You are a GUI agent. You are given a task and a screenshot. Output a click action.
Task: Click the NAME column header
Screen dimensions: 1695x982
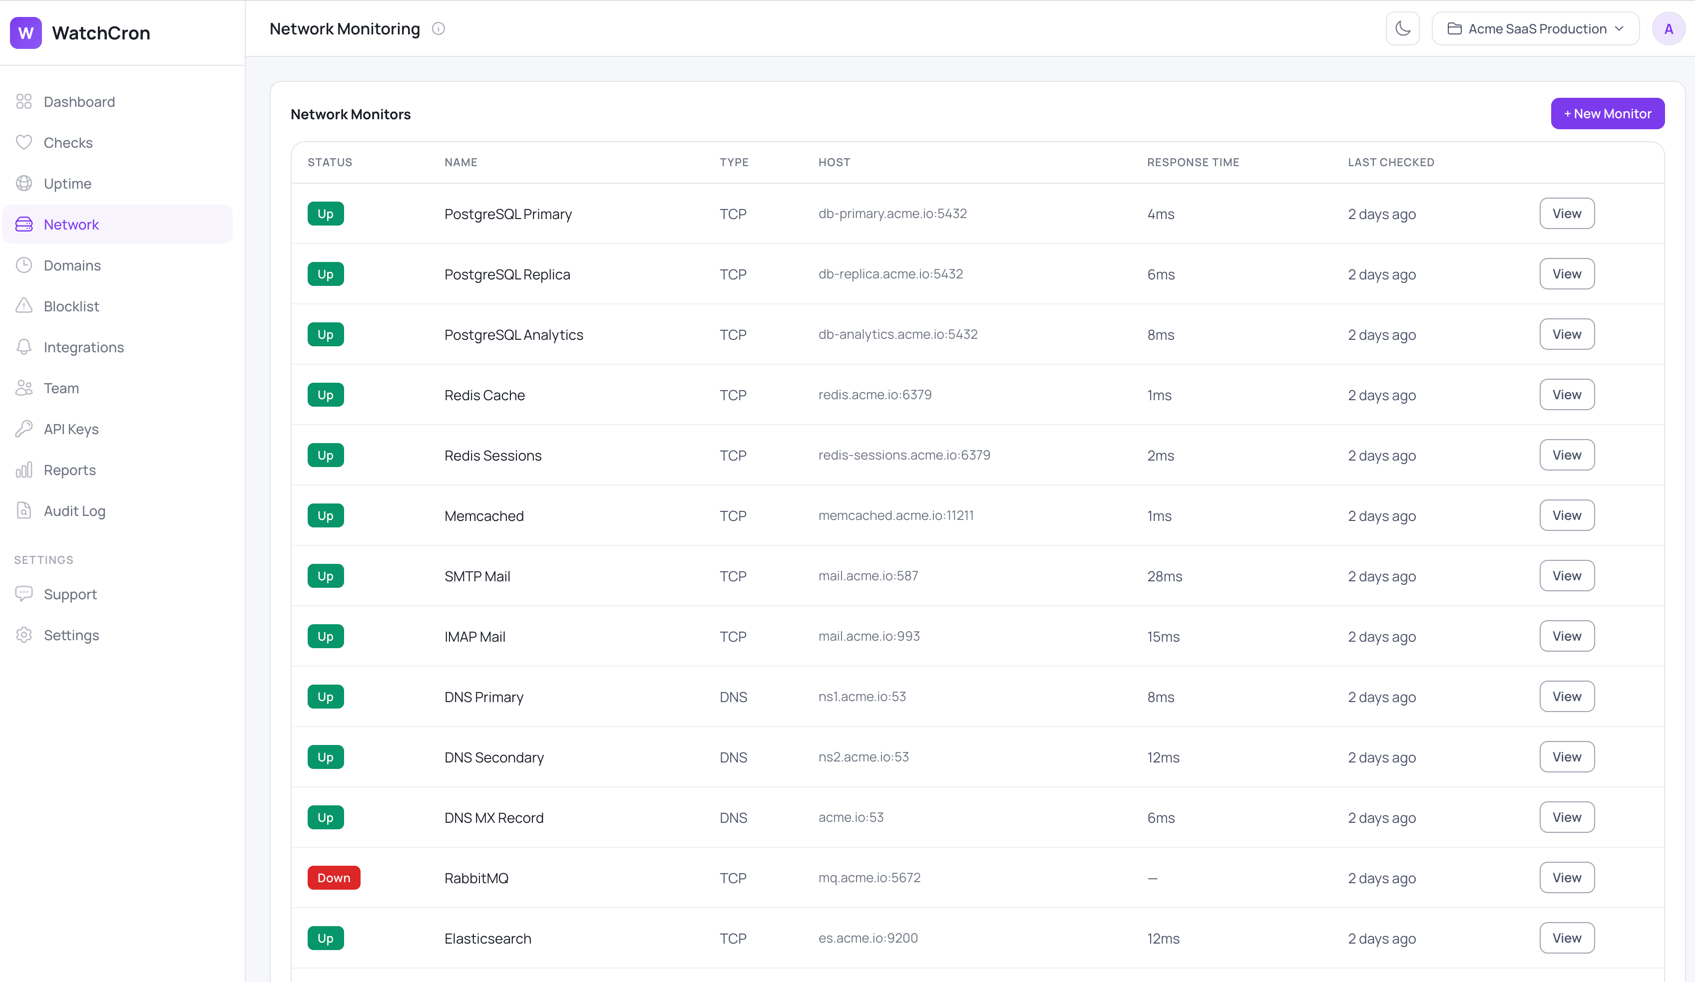tap(461, 162)
